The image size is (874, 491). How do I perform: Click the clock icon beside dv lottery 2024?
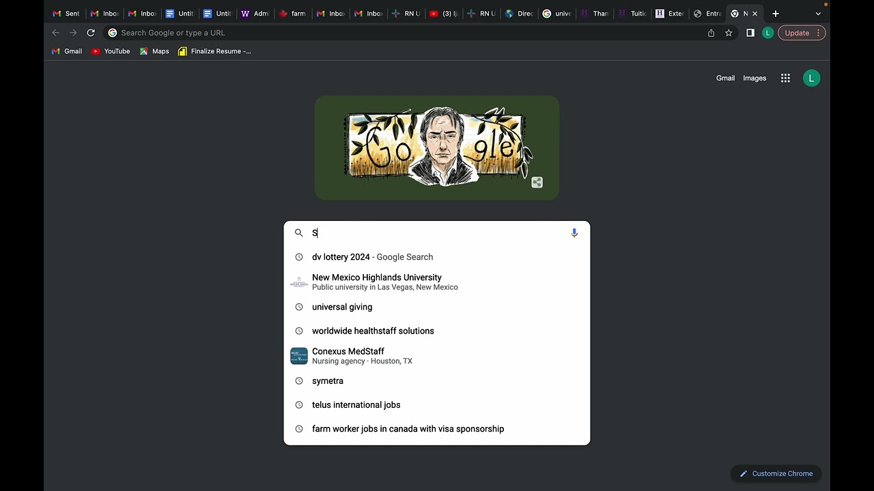coord(298,257)
